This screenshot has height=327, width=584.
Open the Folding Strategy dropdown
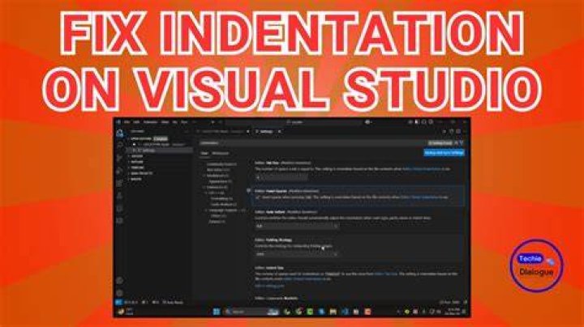point(297,254)
